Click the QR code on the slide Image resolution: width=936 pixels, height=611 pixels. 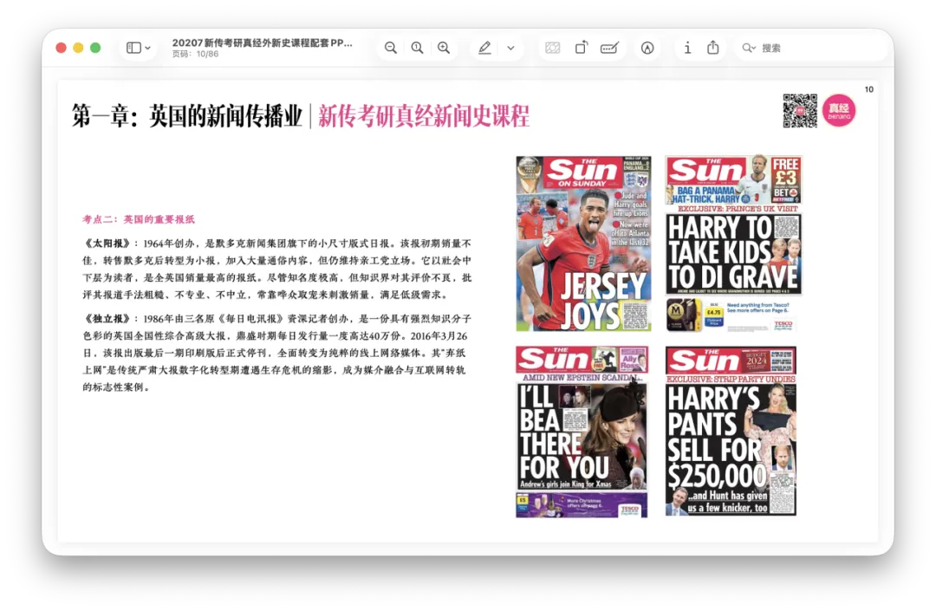[x=800, y=110]
